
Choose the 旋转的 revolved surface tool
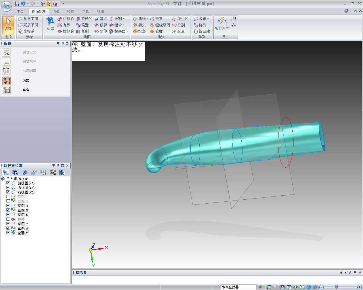point(84,19)
